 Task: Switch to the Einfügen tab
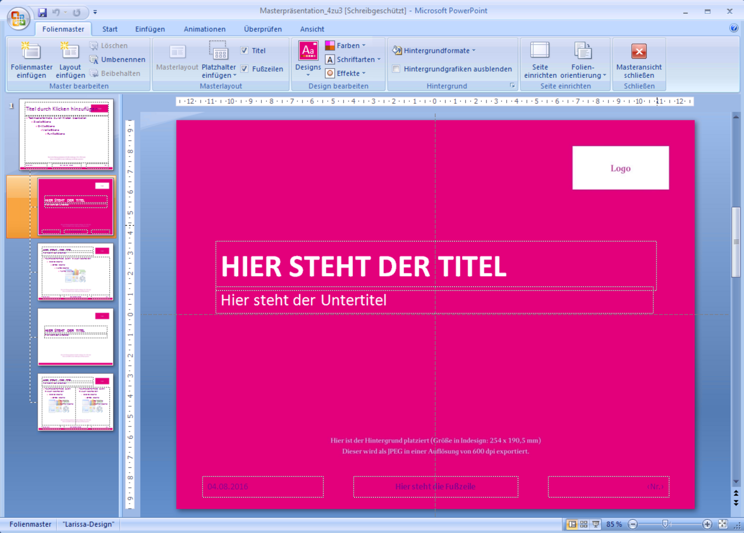tap(150, 29)
